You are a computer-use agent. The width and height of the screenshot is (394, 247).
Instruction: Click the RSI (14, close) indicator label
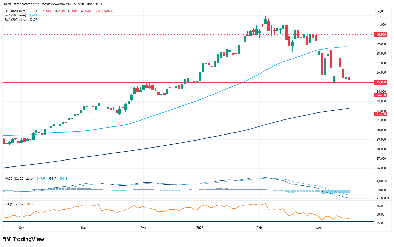15,204
